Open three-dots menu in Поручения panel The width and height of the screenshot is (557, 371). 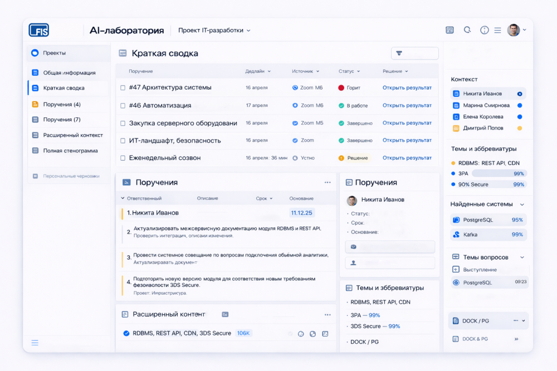tap(328, 182)
